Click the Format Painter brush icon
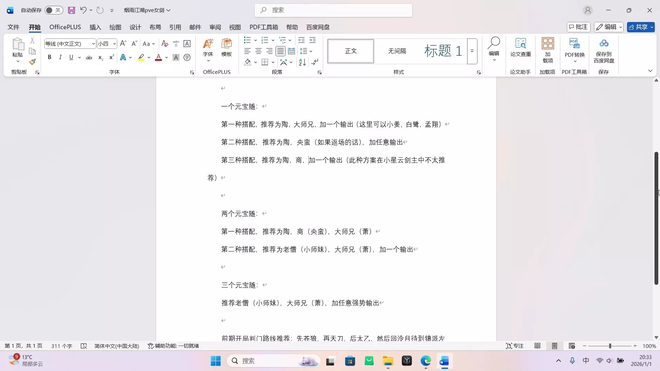The image size is (660, 371). click(x=32, y=62)
